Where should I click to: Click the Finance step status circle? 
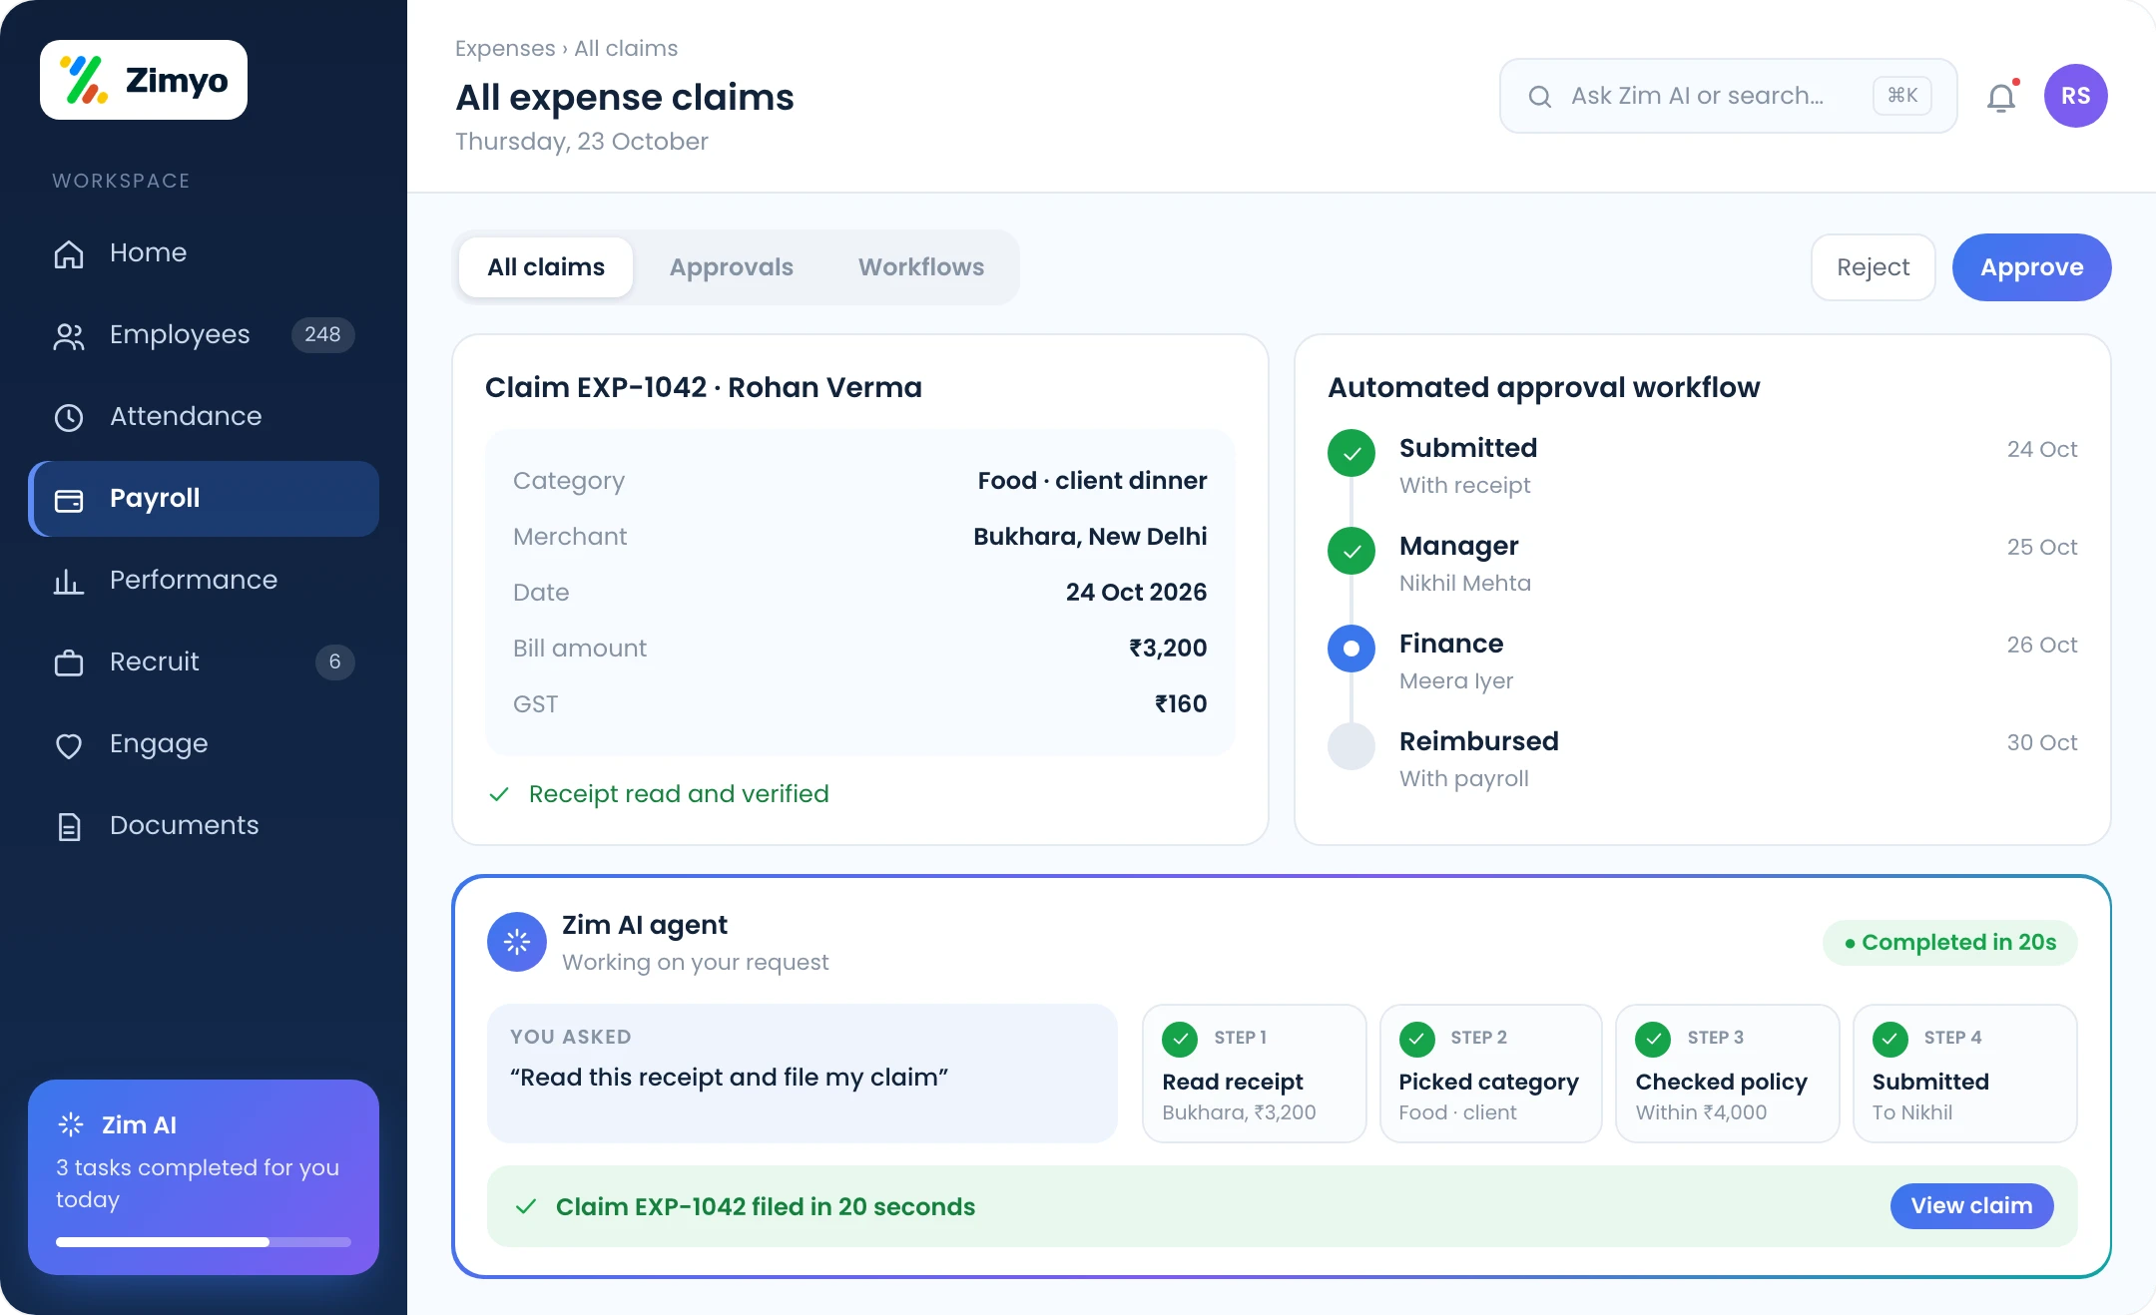[1351, 649]
